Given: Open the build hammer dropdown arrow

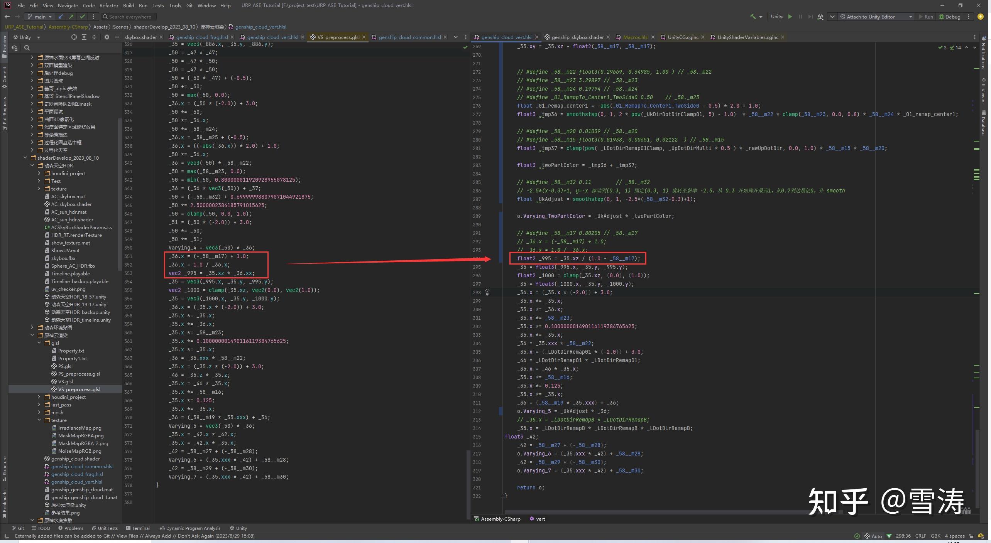Looking at the screenshot, I should point(761,17).
